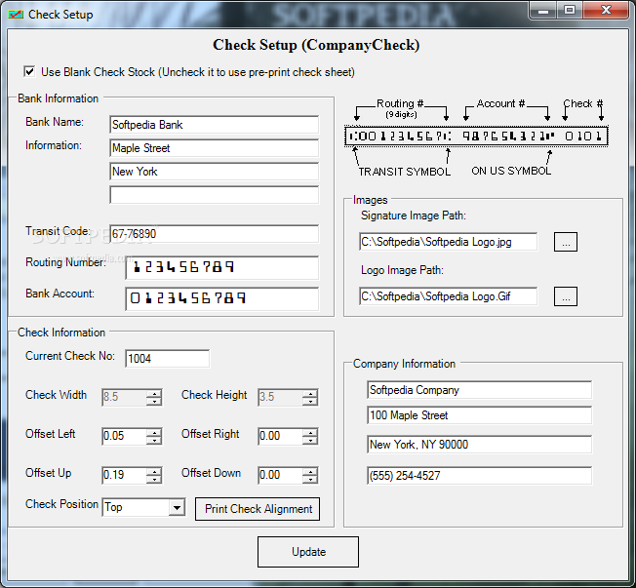Click the Signature Image Path label
The height and width of the screenshot is (588, 636).
(x=414, y=216)
